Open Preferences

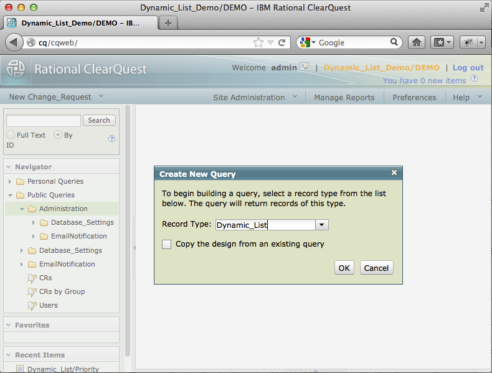pyautogui.click(x=414, y=98)
